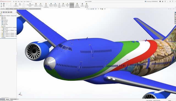176x101 pixels.
Task: Switch to the ConfigurationManager tab icon
Action: [x=6, y=12]
